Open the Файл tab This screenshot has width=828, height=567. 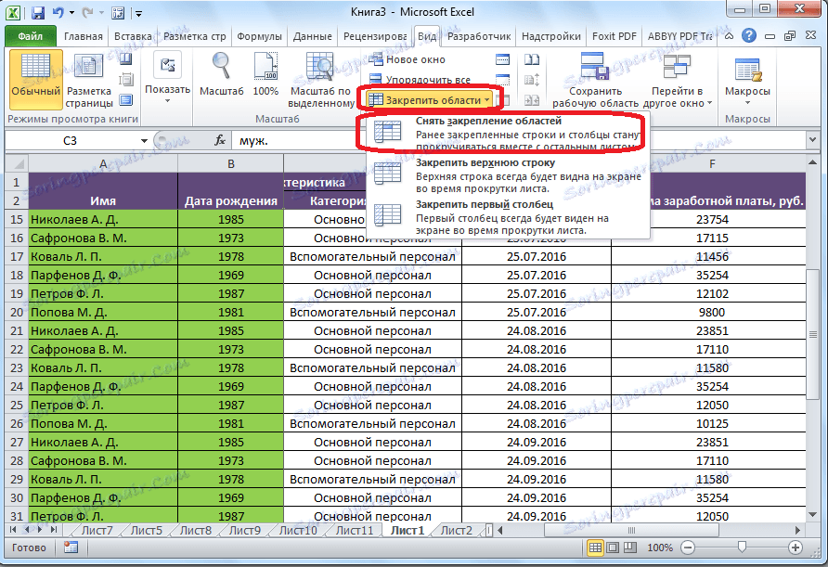(x=30, y=37)
